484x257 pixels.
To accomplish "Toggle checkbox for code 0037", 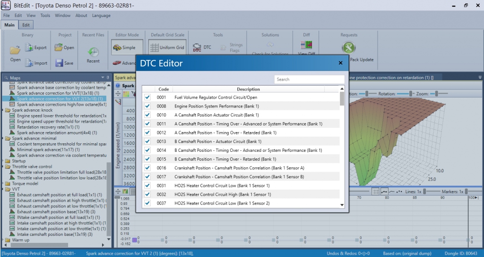I will click(x=147, y=203).
